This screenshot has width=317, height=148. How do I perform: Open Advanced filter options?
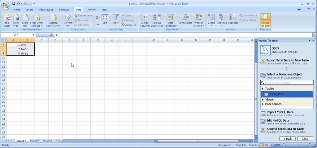coord(129,25)
